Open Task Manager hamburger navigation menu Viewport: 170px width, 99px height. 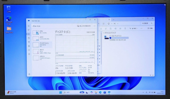[x=29, y=26]
